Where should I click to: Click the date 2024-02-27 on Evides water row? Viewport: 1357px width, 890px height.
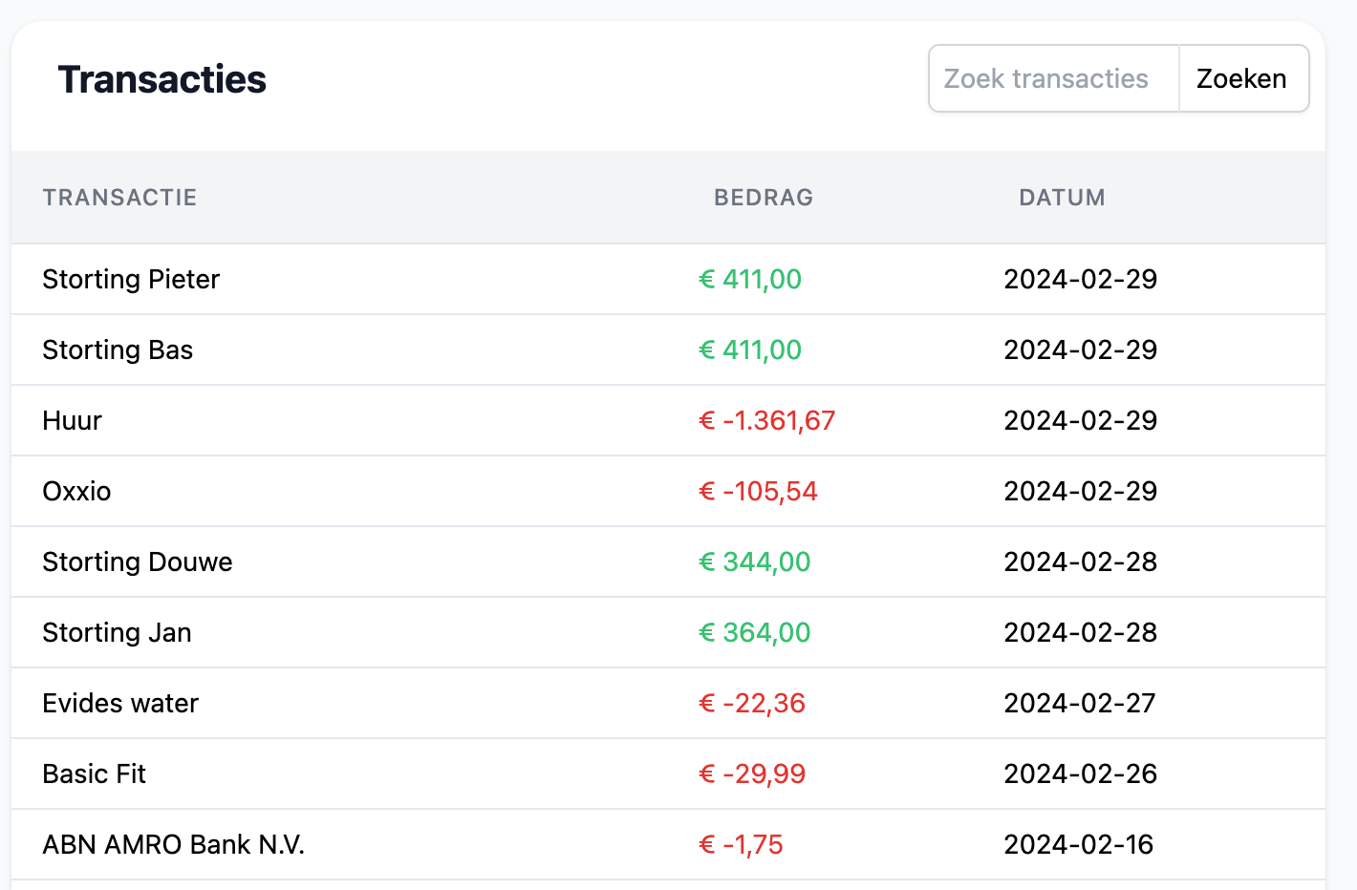(x=1080, y=703)
